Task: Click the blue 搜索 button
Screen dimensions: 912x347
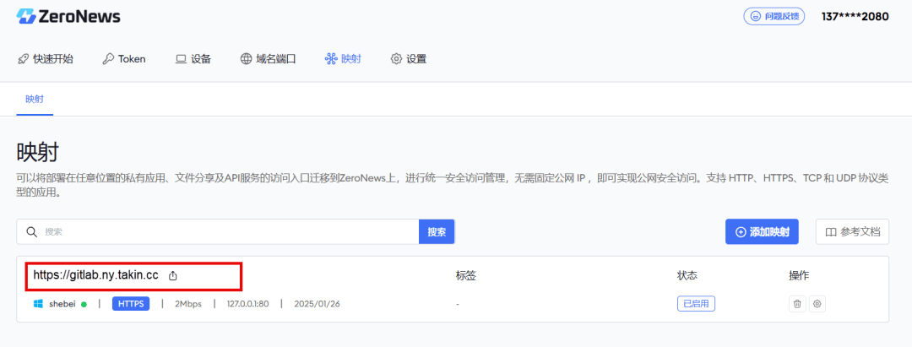Action: tap(437, 232)
